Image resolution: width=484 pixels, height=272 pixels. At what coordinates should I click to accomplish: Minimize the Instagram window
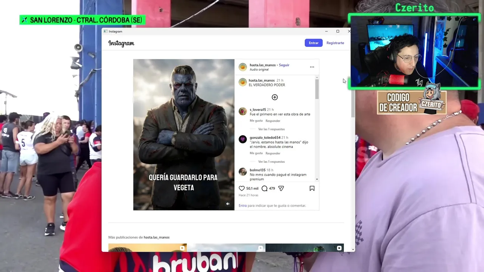pyautogui.click(x=326, y=31)
